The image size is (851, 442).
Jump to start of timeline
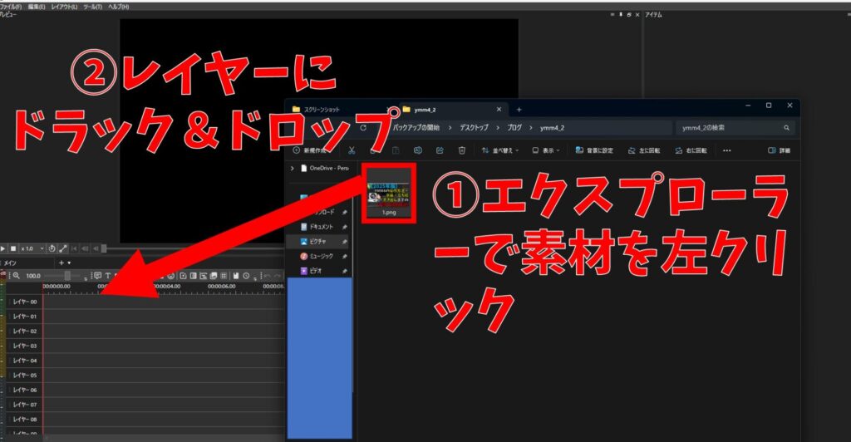click(x=74, y=248)
